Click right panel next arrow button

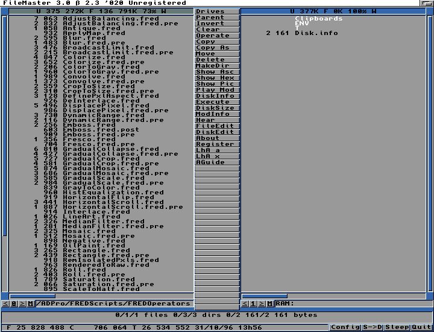click(x=262, y=304)
